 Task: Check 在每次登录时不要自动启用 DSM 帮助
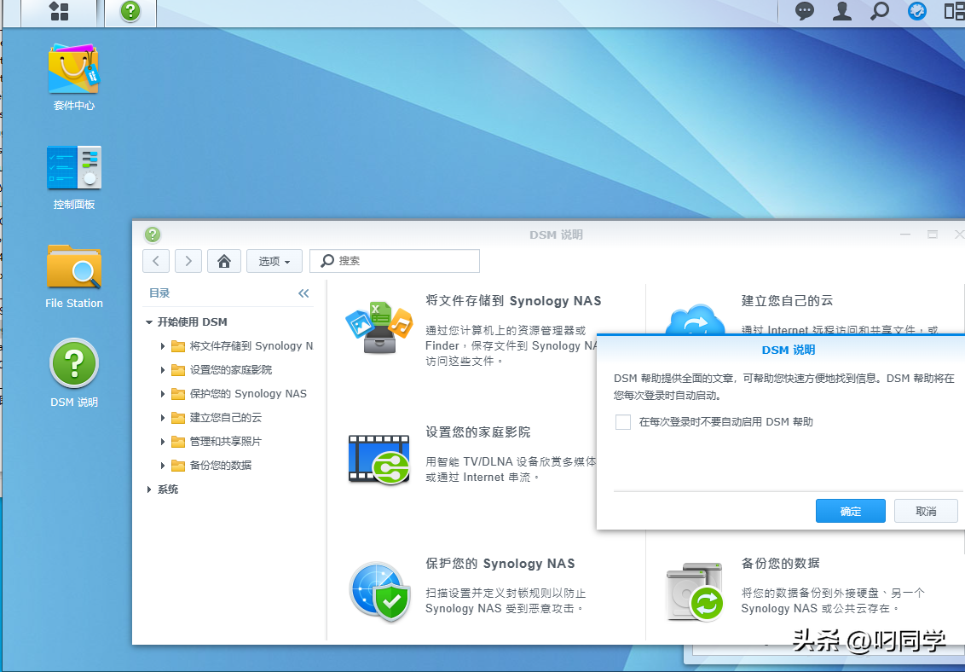[622, 421]
